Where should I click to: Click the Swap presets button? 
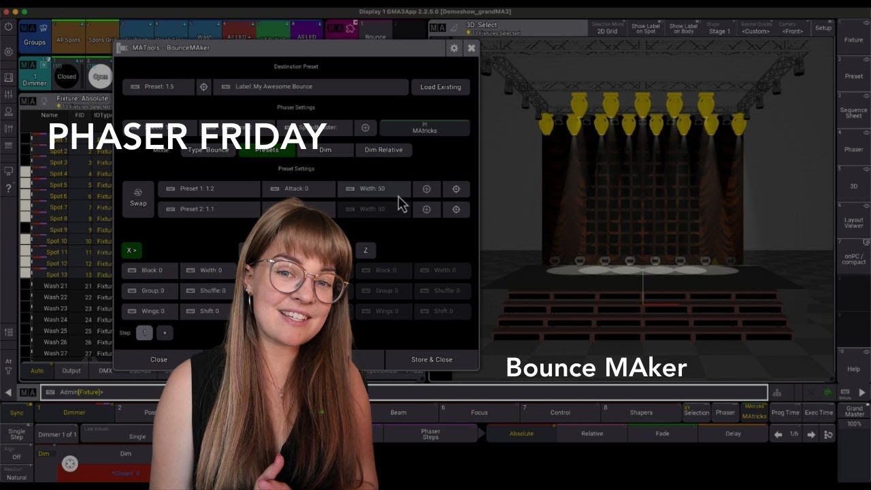coord(138,199)
